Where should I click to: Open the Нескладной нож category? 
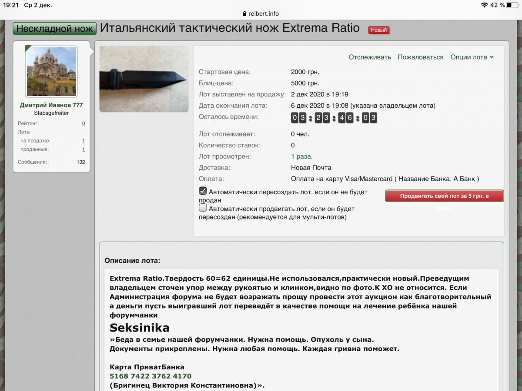tap(54, 29)
